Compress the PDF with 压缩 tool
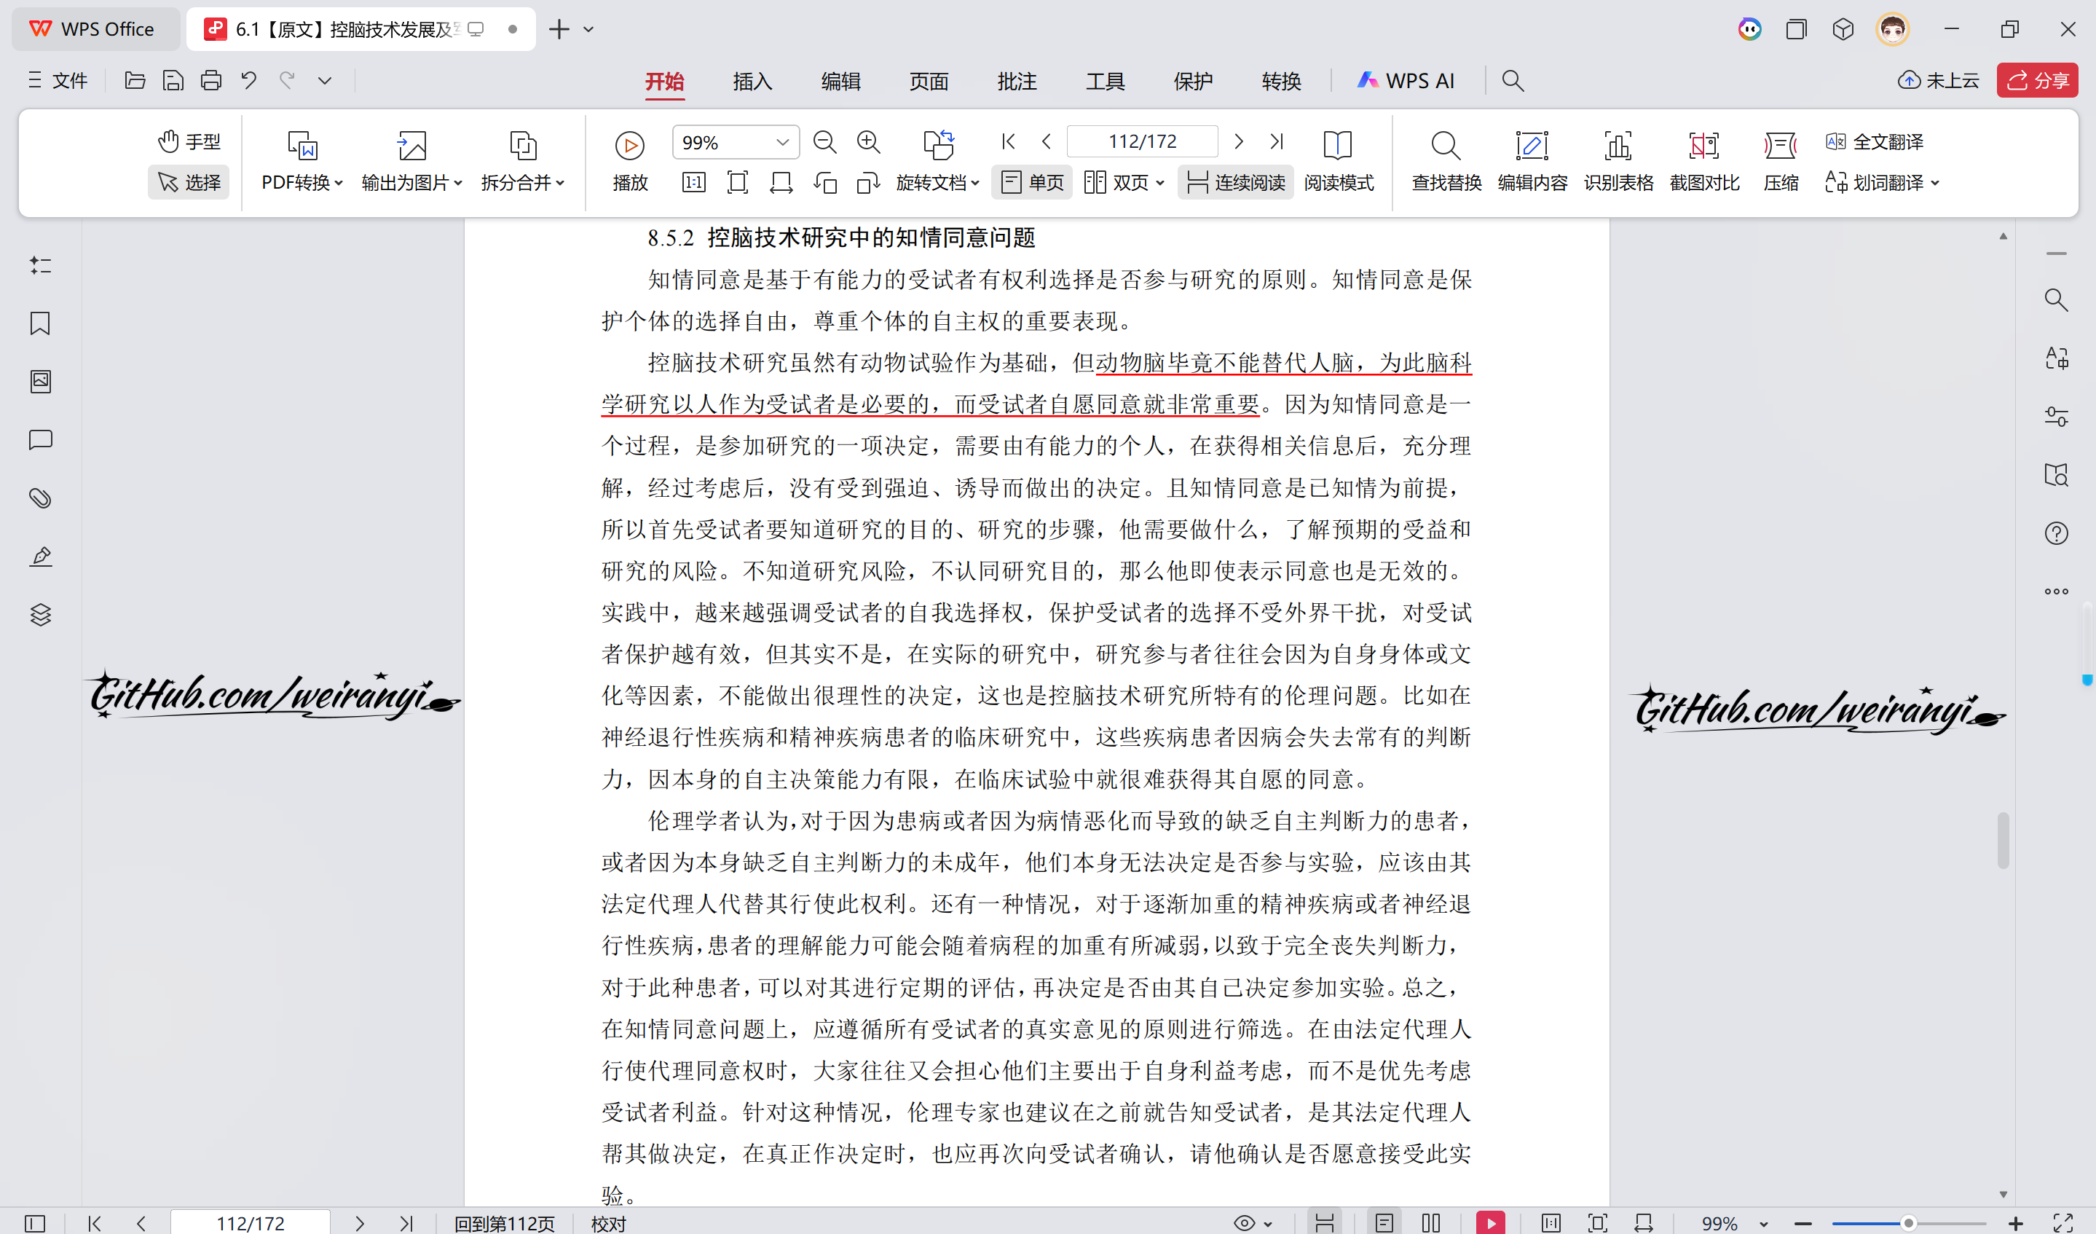The height and width of the screenshot is (1234, 2096). click(x=1780, y=160)
